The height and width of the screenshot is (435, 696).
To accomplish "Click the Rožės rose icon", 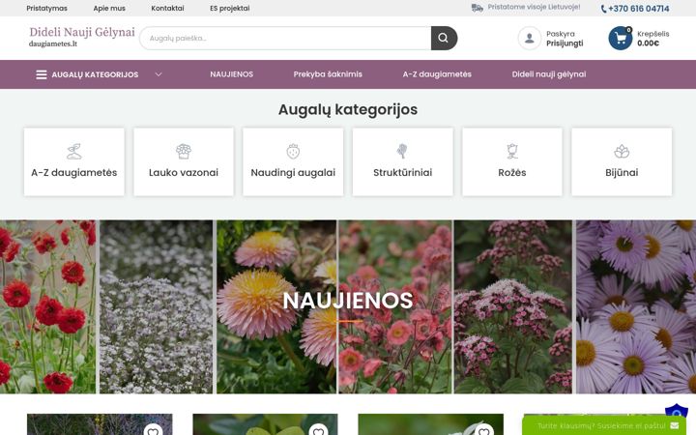I will pos(512,152).
